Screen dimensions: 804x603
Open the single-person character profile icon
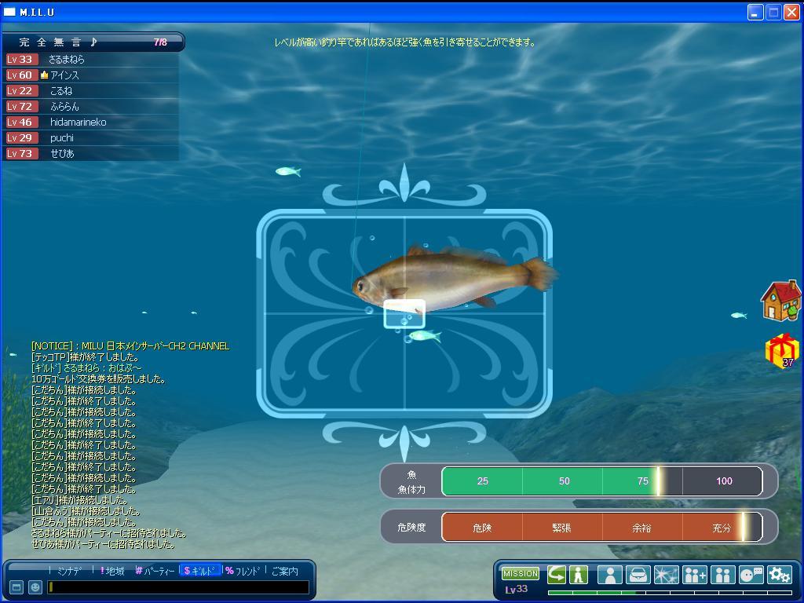(x=609, y=575)
